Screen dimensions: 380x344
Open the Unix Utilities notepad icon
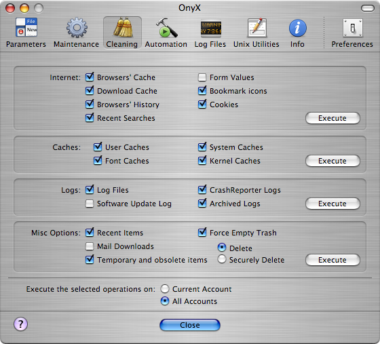pos(257,28)
